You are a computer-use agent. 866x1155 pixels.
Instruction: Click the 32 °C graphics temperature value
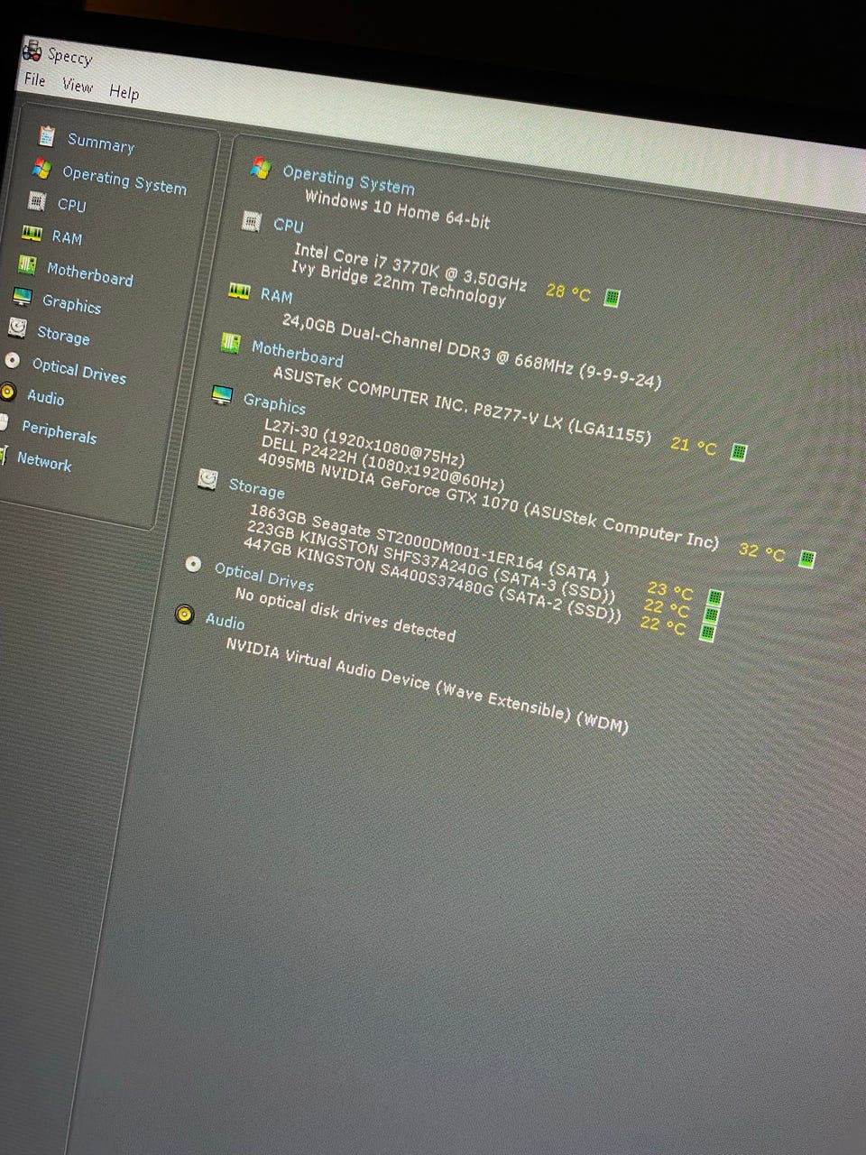tap(762, 550)
